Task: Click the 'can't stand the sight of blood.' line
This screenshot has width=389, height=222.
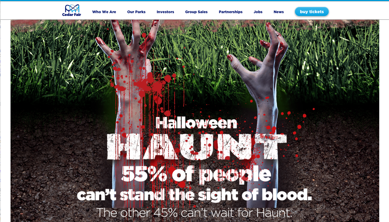Action: (x=194, y=195)
